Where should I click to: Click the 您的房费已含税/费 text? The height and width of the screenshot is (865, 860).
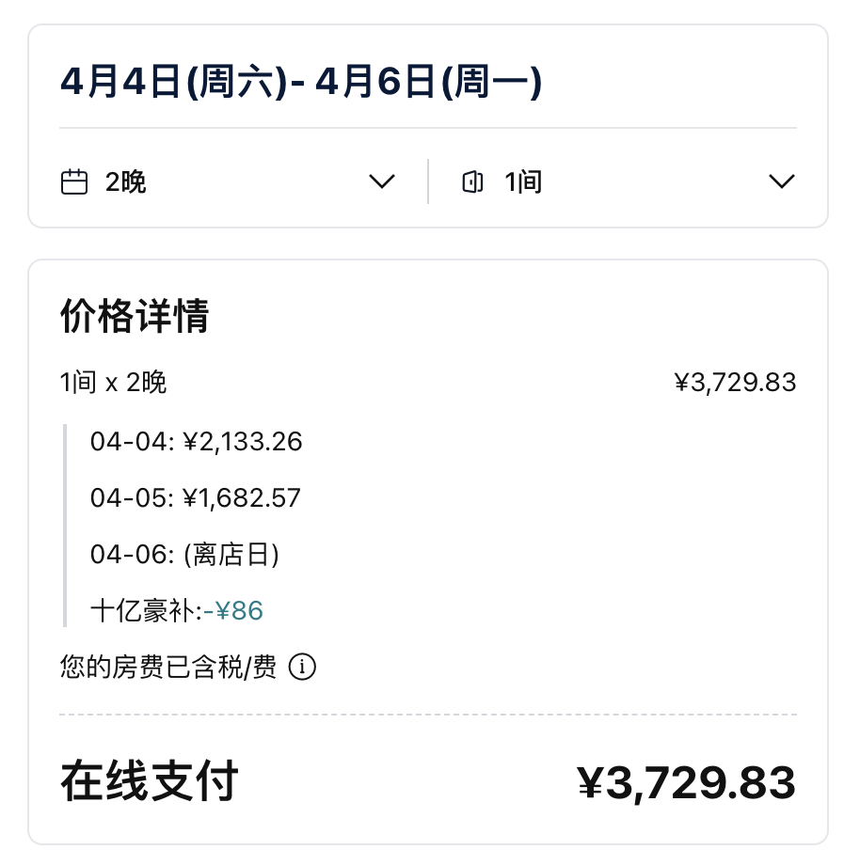[168, 668]
